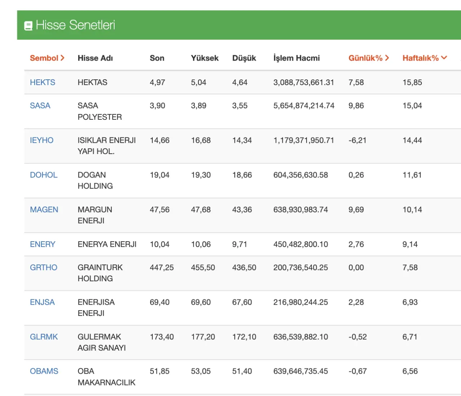Sort by Günlük% column header

point(368,58)
